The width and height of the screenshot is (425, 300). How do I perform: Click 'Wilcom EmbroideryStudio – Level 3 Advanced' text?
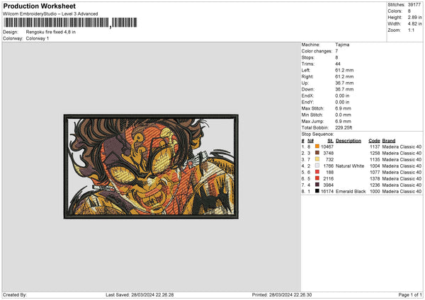click(x=50, y=14)
